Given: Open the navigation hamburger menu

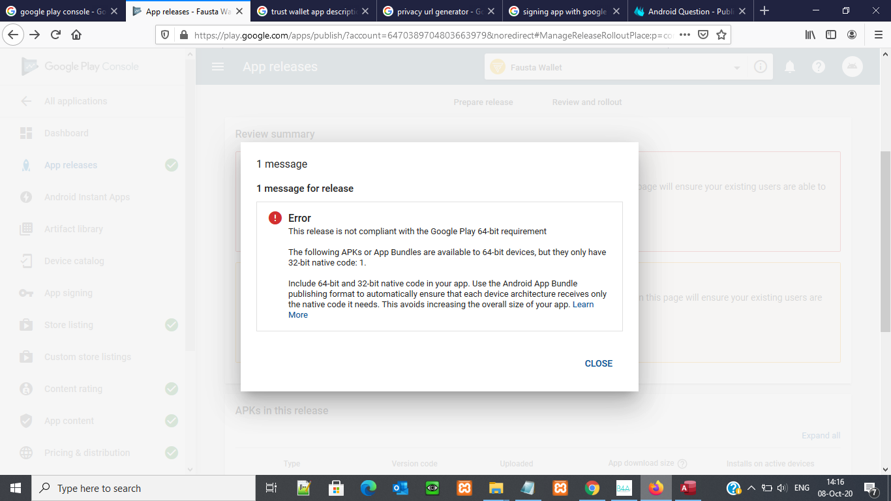Looking at the screenshot, I should [x=217, y=67].
